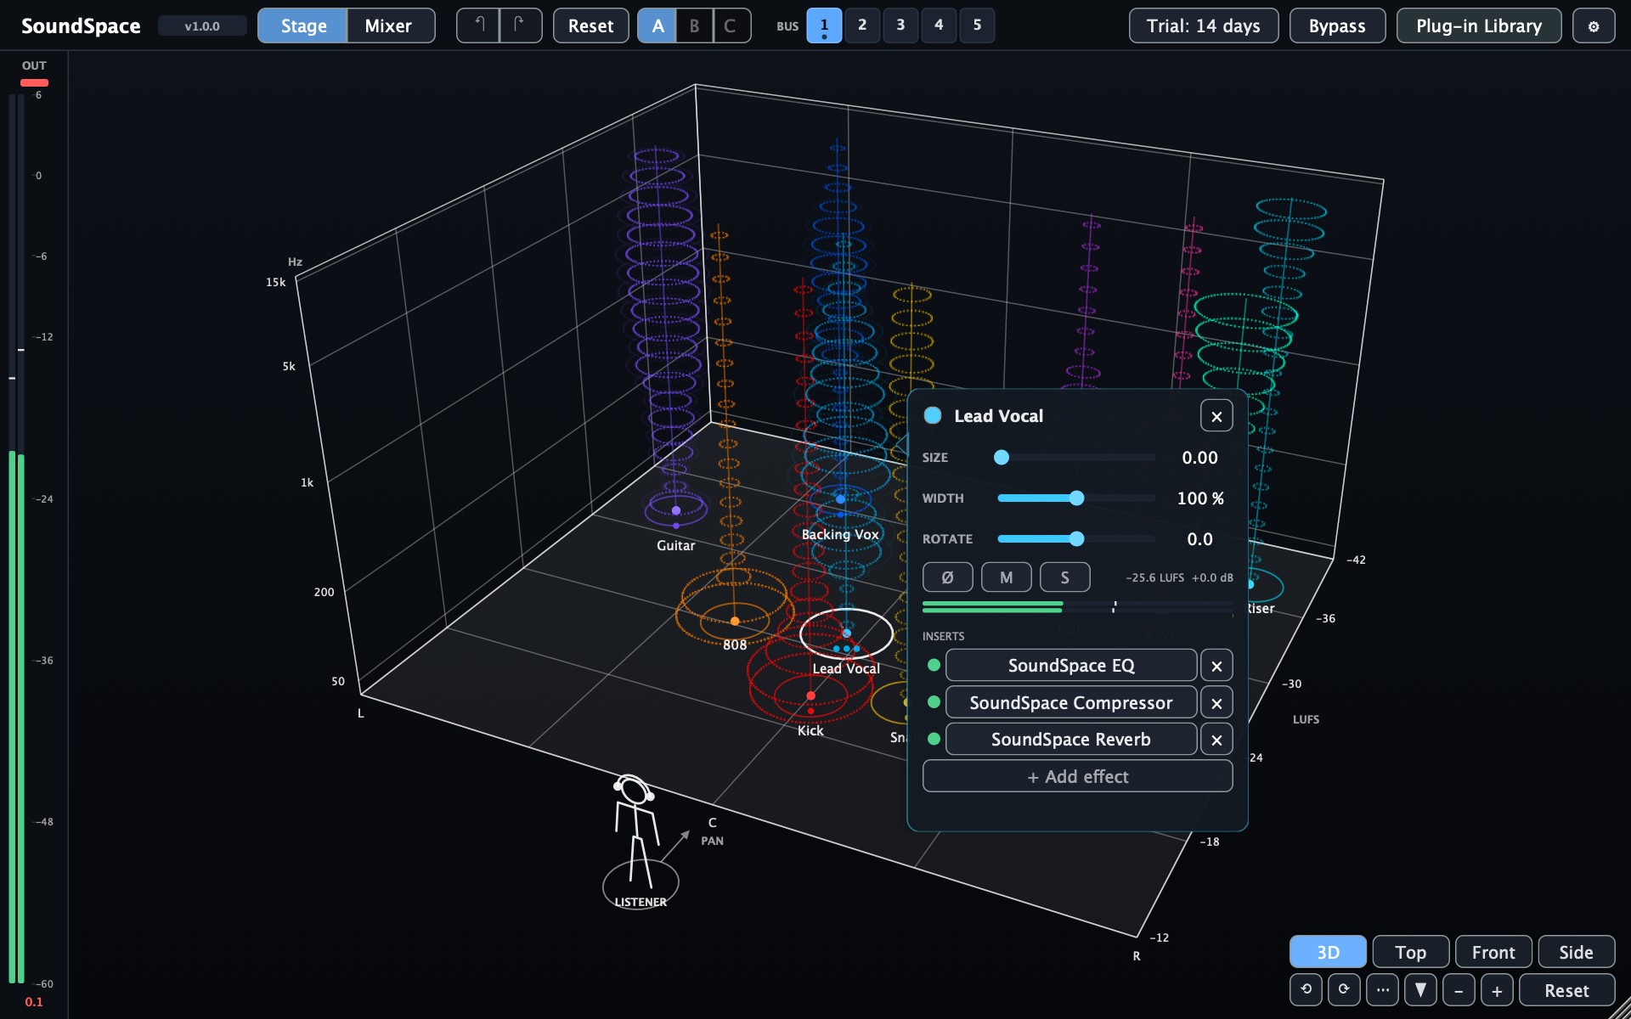Viewport: 1631px width, 1019px height.
Task: Open settings via the gear icon
Action: tap(1594, 25)
